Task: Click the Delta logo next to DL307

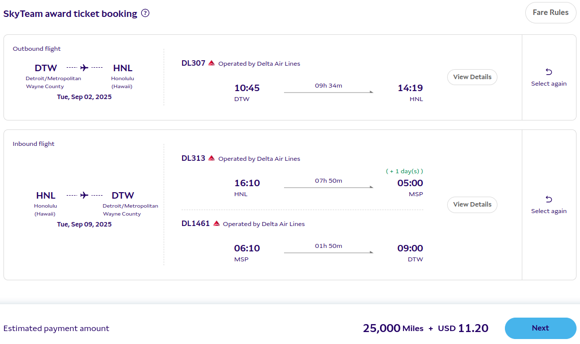Action: pos(211,63)
